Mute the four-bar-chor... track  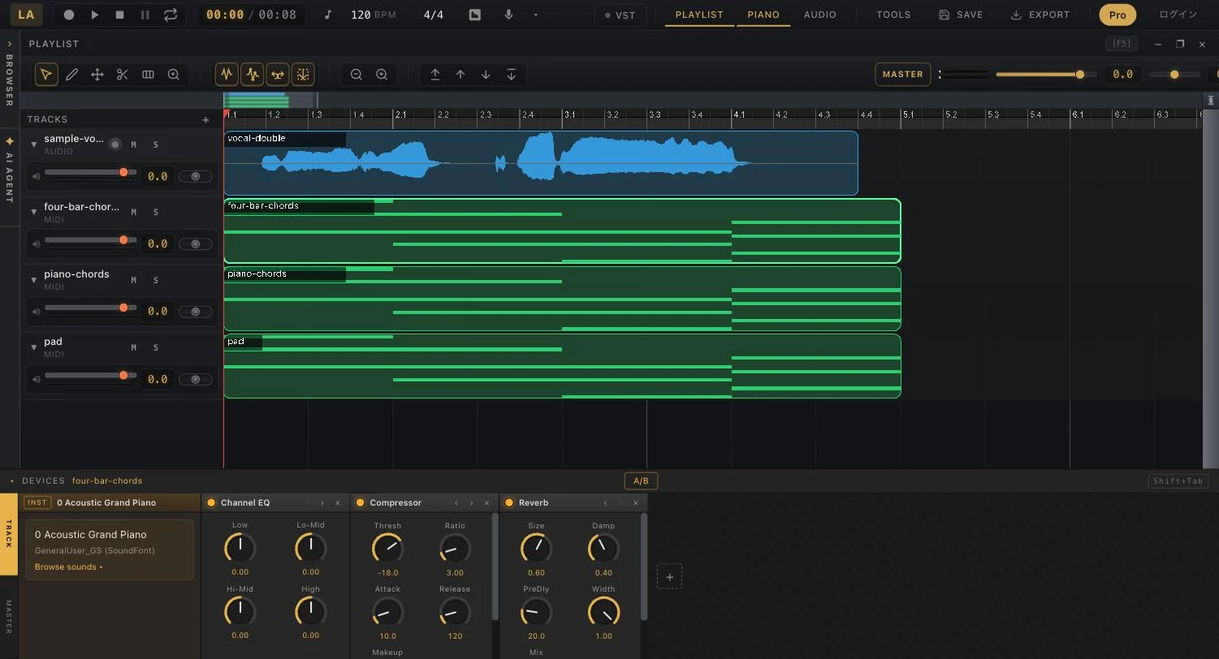(x=134, y=213)
